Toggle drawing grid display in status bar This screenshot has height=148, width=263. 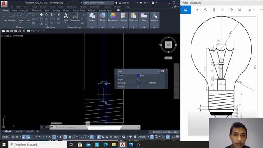tap(13, 137)
